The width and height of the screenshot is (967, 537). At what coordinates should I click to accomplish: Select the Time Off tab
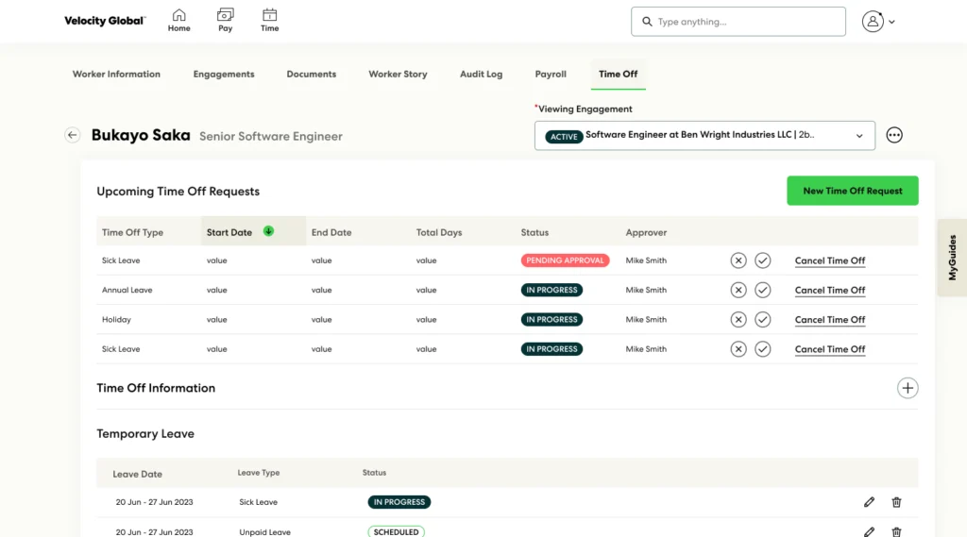point(618,74)
